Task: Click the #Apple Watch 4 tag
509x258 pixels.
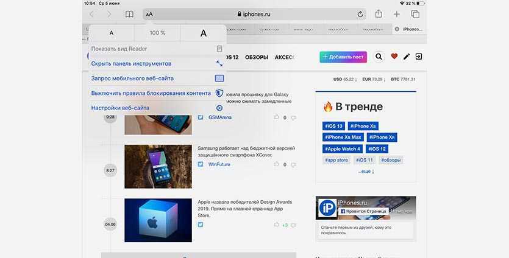Action: (343, 148)
